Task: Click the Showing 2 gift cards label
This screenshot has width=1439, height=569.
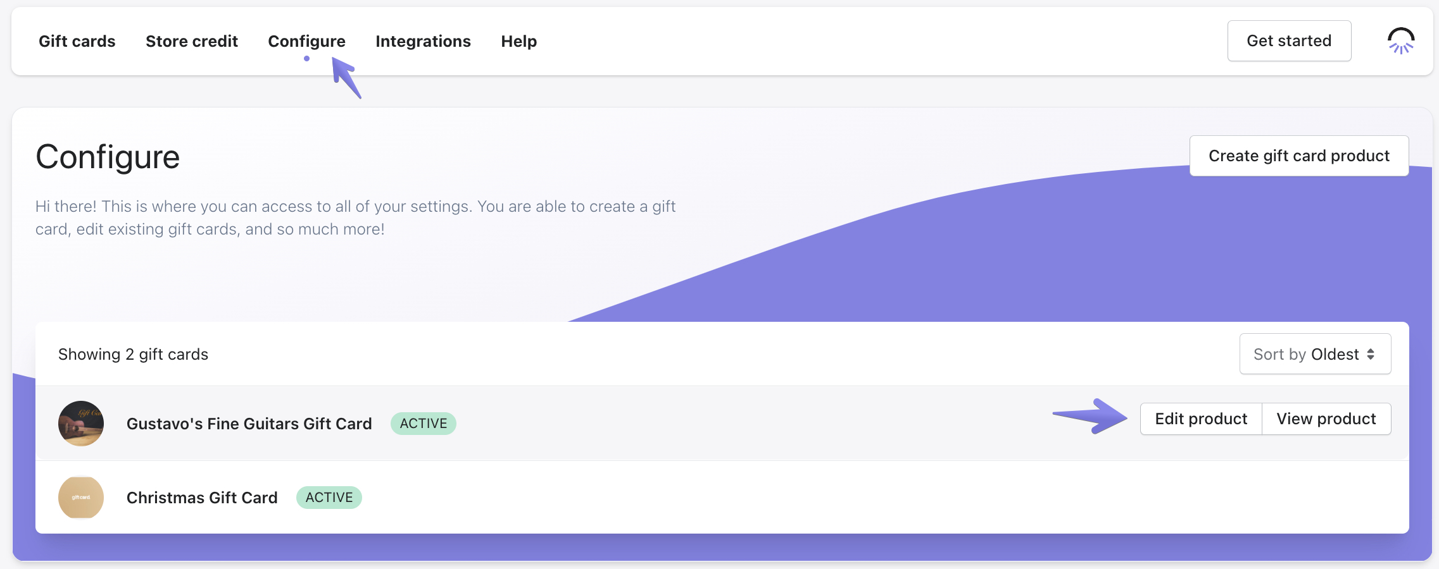Action: tap(133, 354)
